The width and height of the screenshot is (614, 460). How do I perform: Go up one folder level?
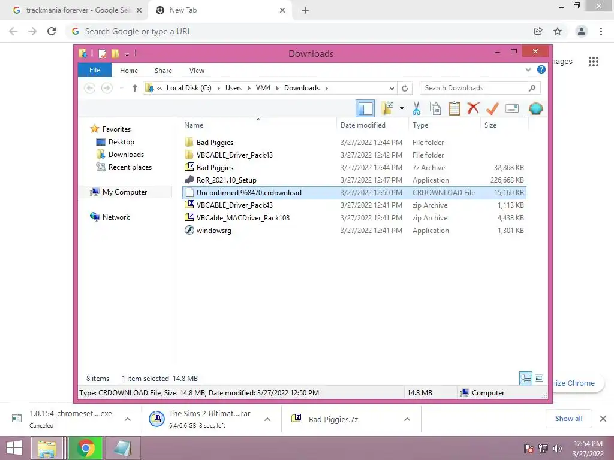pyautogui.click(x=135, y=89)
